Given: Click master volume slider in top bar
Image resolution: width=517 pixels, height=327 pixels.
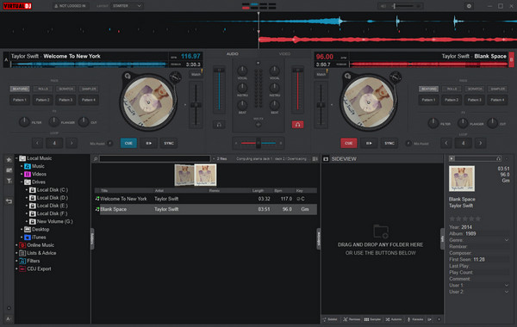Looking at the screenshot, I should tap(403, 6).
